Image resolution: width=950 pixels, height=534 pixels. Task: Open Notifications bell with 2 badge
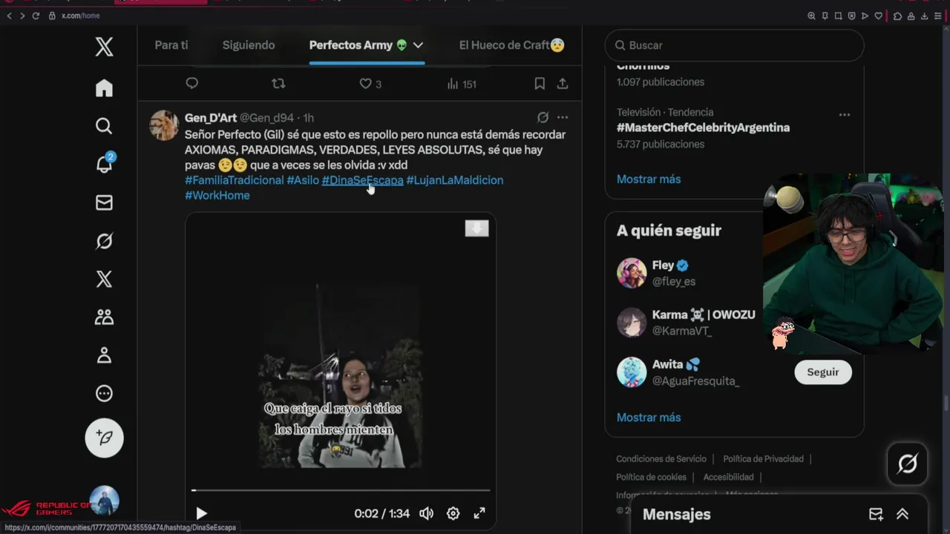[x=105, y=164]
